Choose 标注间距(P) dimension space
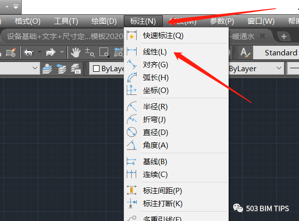 [x=176, y=191]
